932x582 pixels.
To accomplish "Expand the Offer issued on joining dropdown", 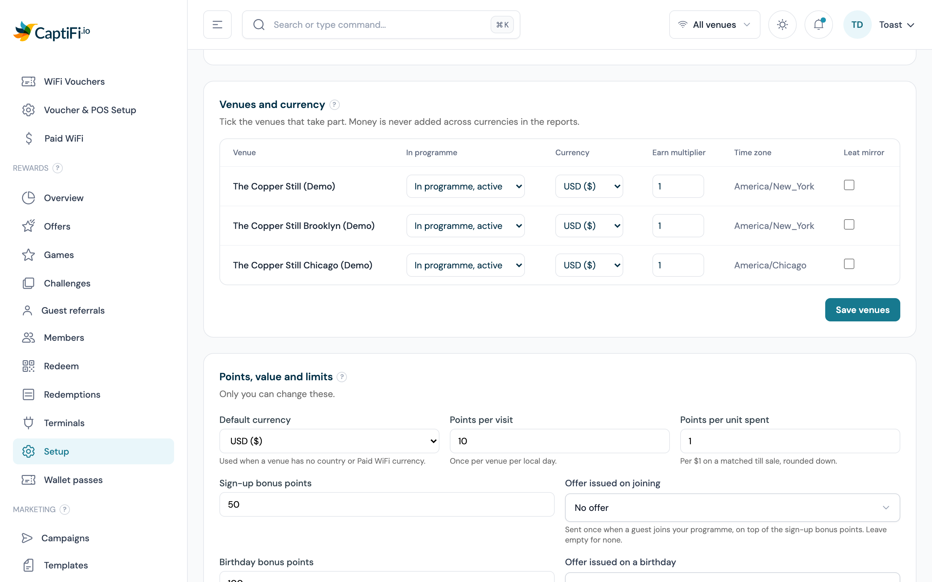I will [x=732, y=508].
